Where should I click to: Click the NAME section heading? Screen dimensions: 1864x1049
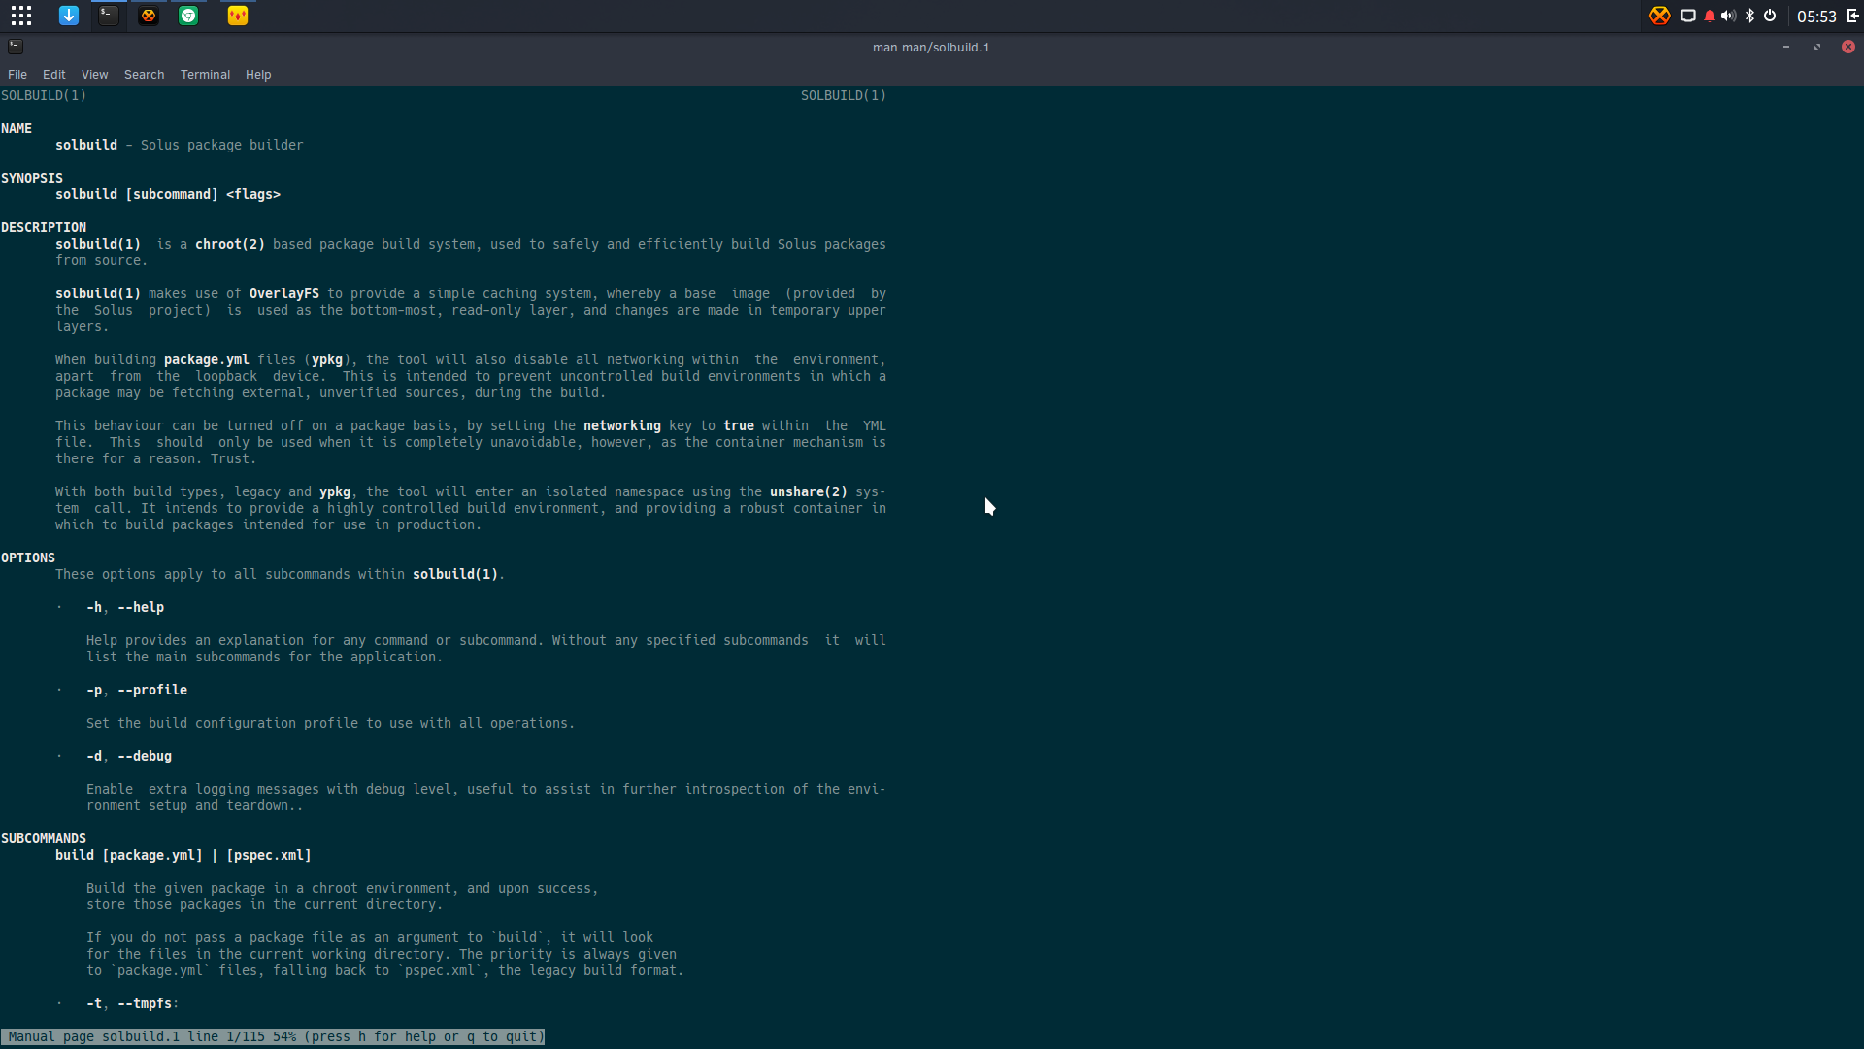(x=17, y=128)
